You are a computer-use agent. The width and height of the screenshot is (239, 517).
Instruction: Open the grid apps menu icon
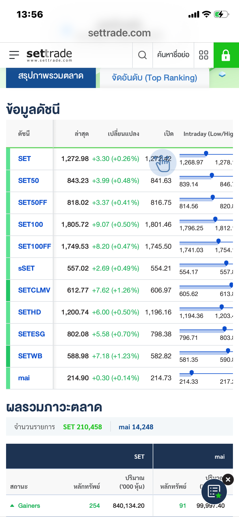click(x=203, y=55)
